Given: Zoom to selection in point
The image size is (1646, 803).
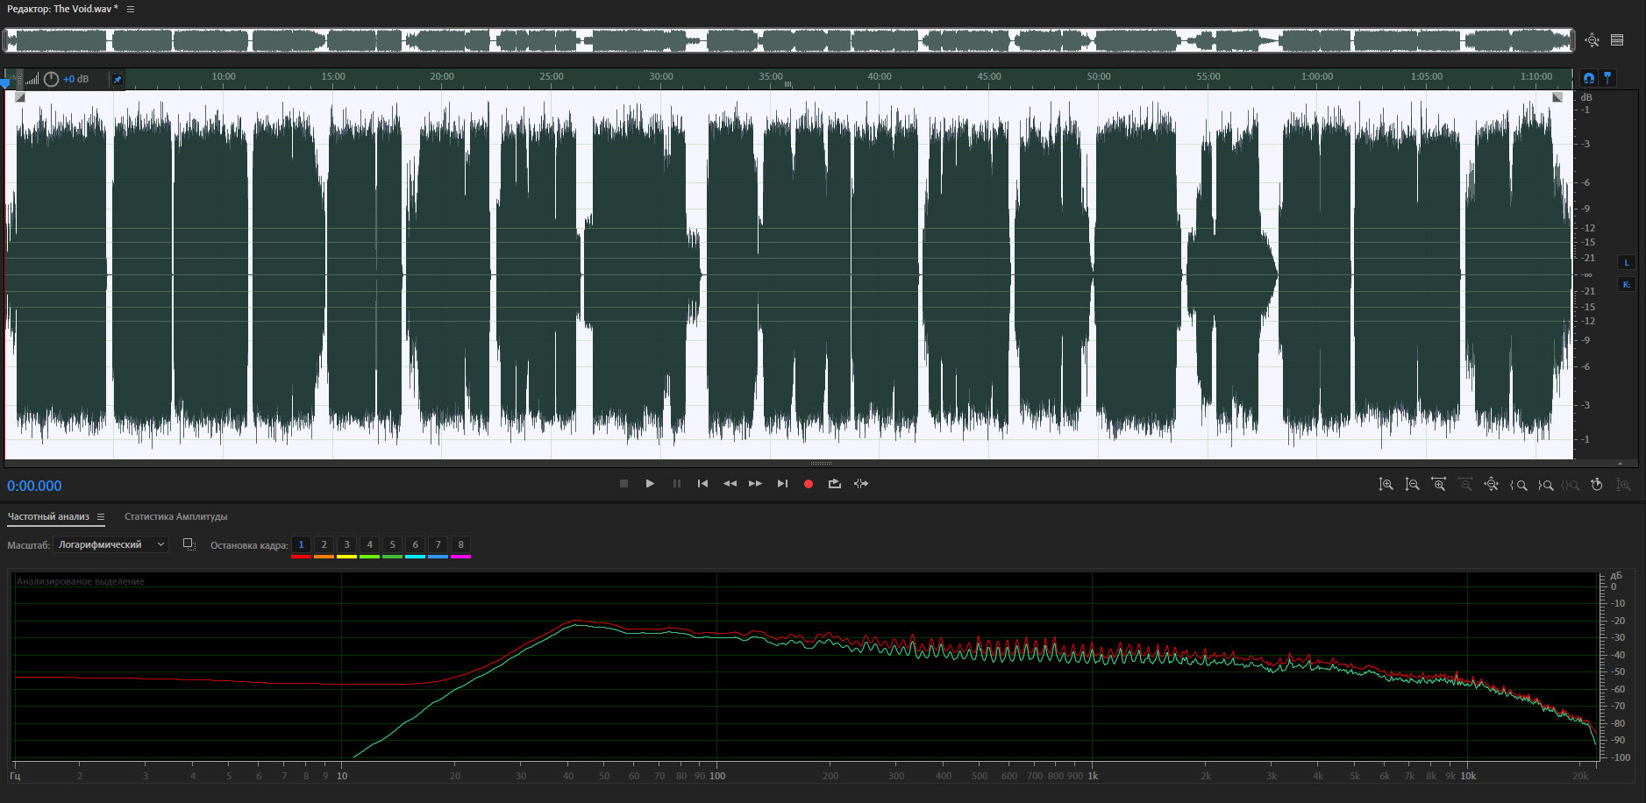Looking at the screenshot, I should [1518, 485].
